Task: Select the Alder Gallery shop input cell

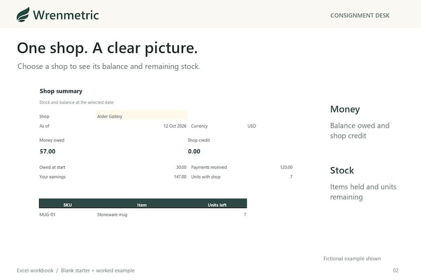Action: 142,116
